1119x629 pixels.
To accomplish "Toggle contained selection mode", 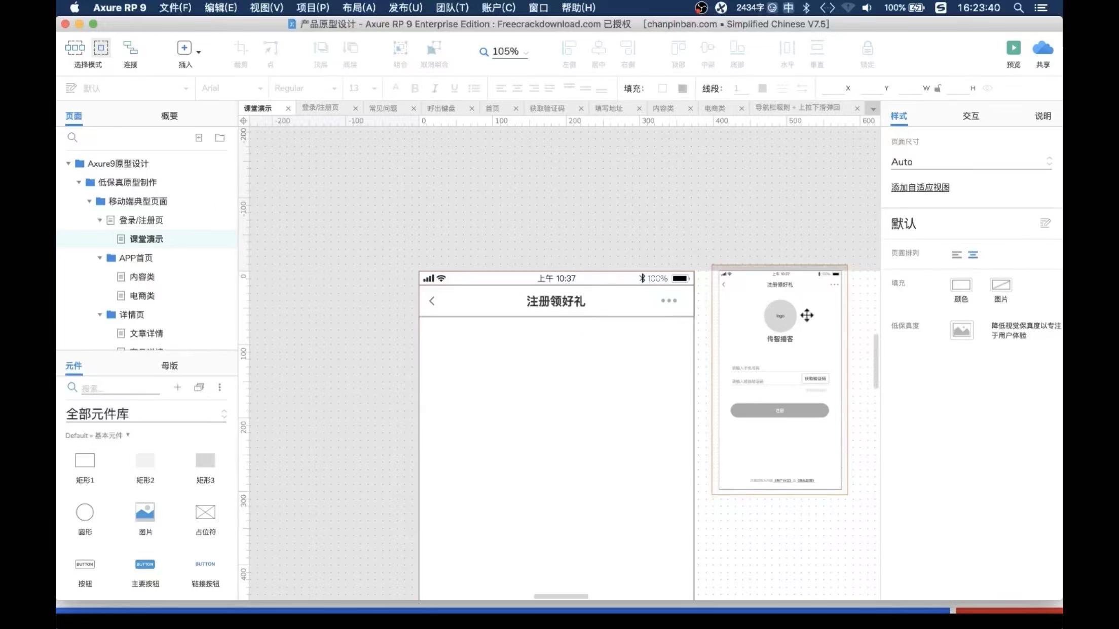I will 101,48.
